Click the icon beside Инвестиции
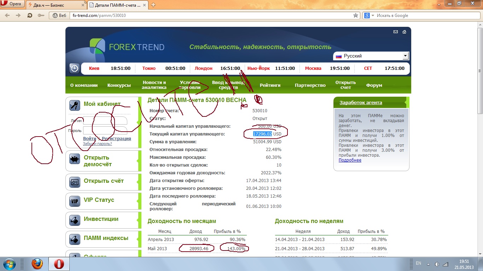 coord(75,221)
